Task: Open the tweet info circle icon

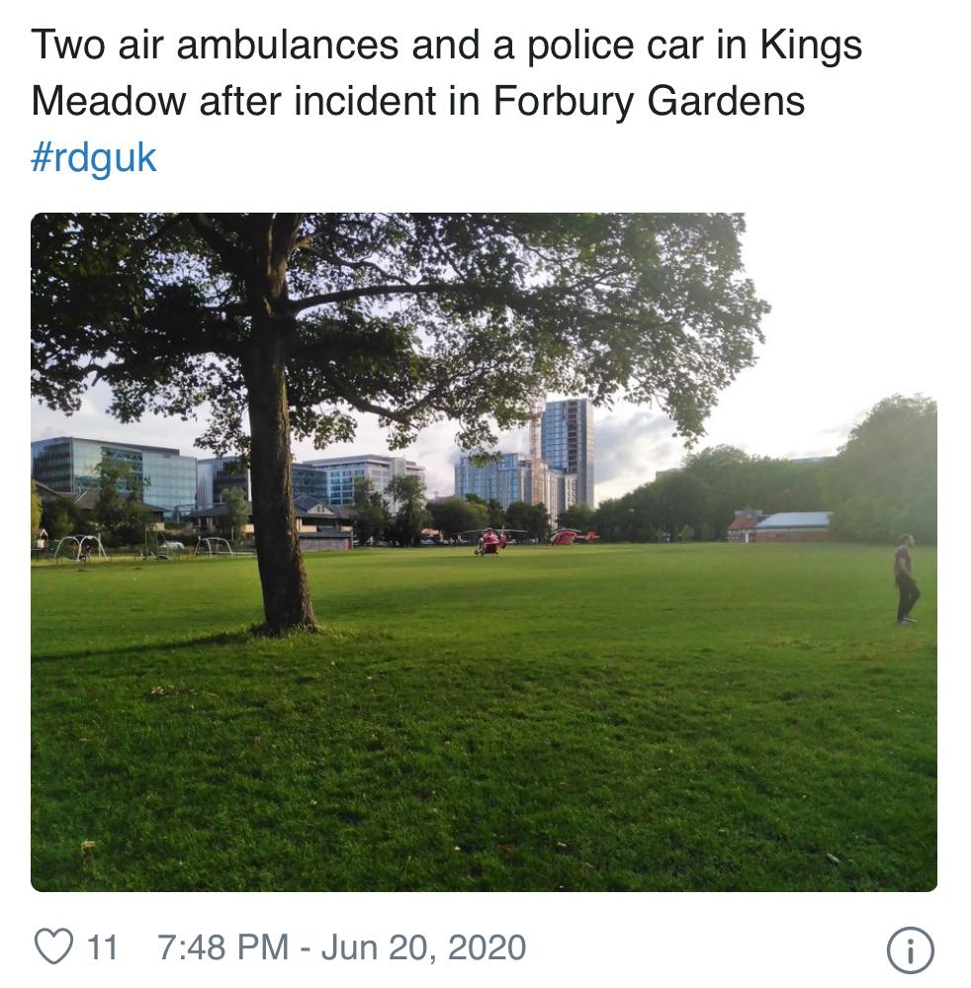Action: [910, 950]
